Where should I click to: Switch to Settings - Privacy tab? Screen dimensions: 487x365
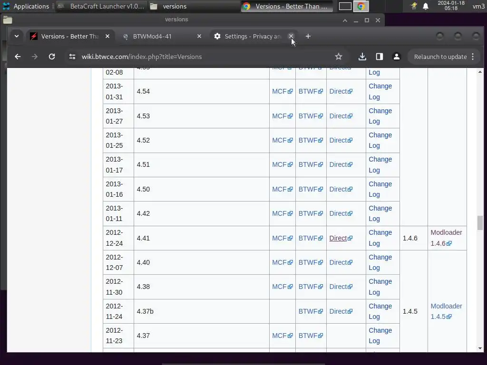(253, 36)
